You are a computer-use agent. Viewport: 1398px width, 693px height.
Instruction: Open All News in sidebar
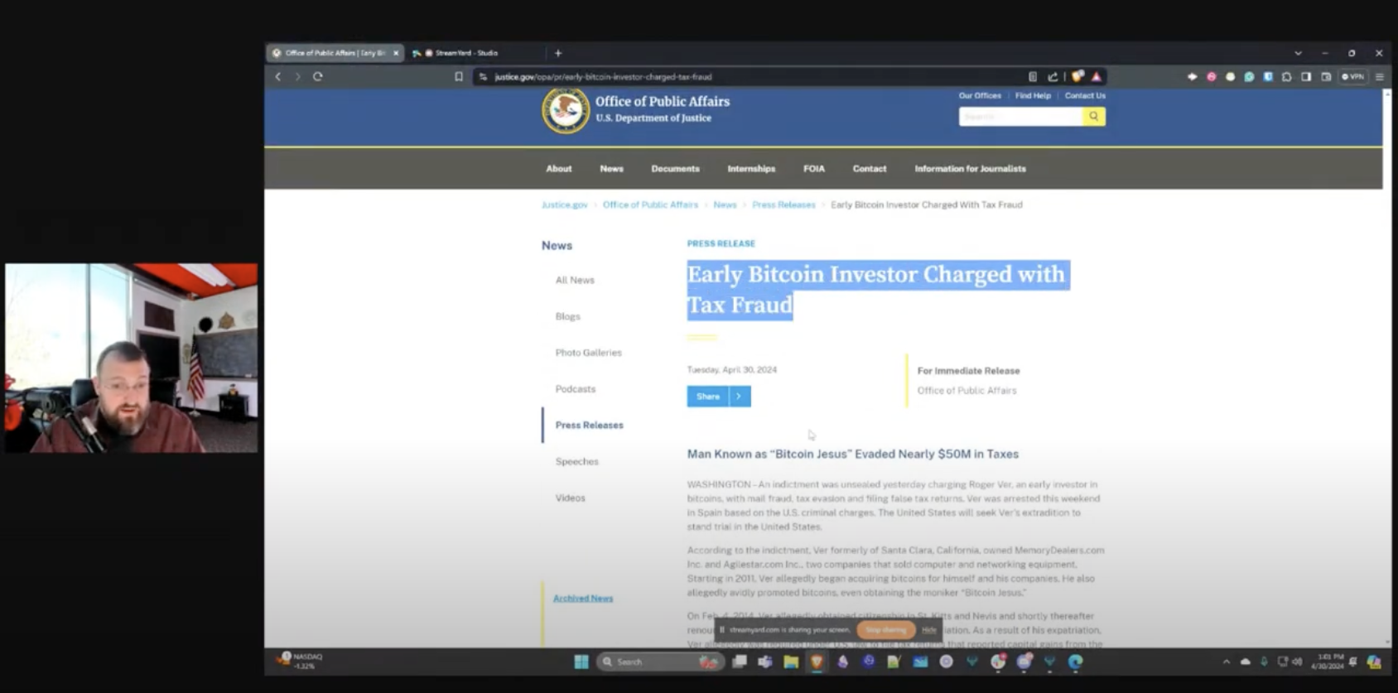[575, 280]
